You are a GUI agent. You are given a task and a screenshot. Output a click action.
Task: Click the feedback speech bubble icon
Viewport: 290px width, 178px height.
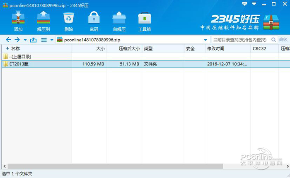tap(244, 3)
